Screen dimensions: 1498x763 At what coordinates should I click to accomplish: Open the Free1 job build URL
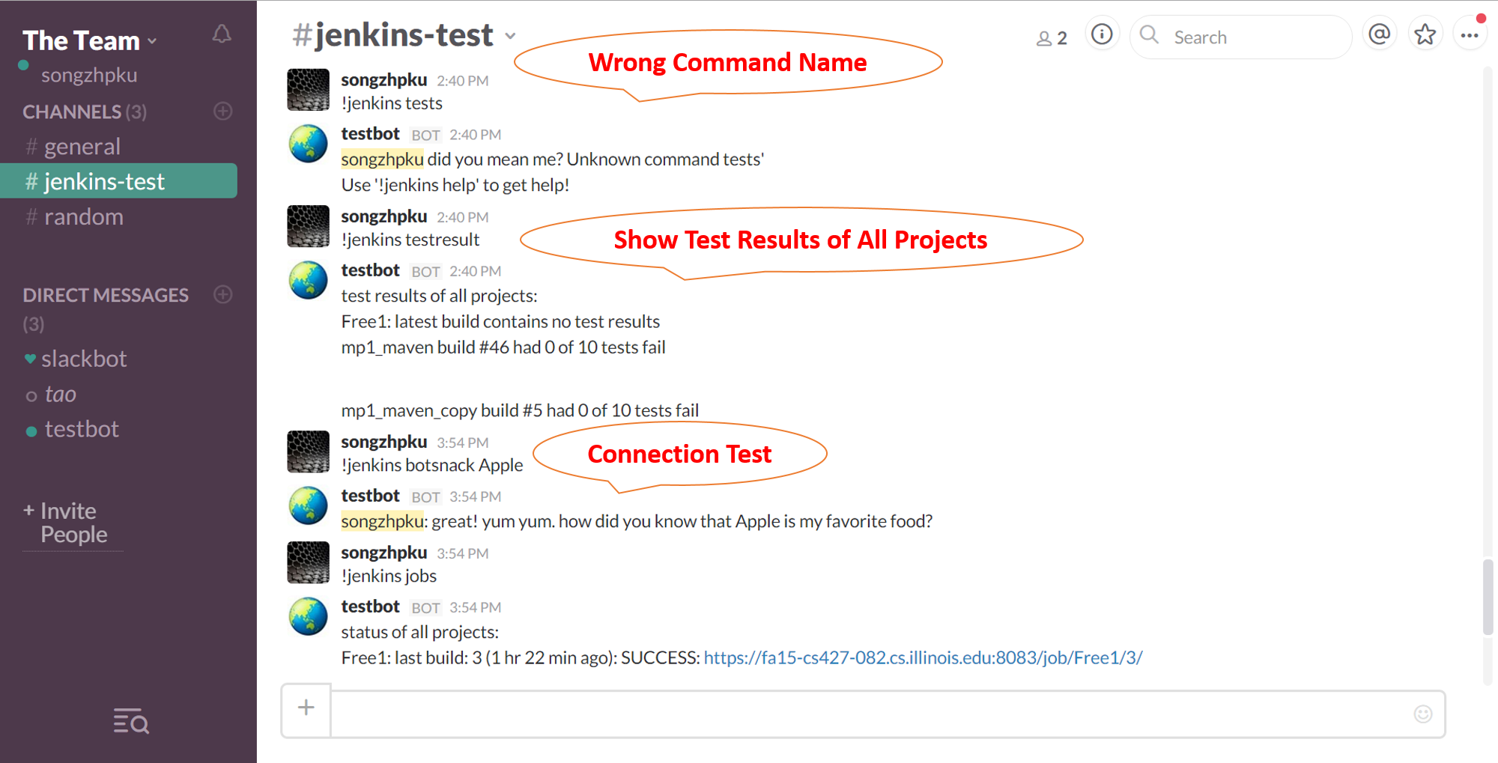pyautogui.click(x=923, y=657)
